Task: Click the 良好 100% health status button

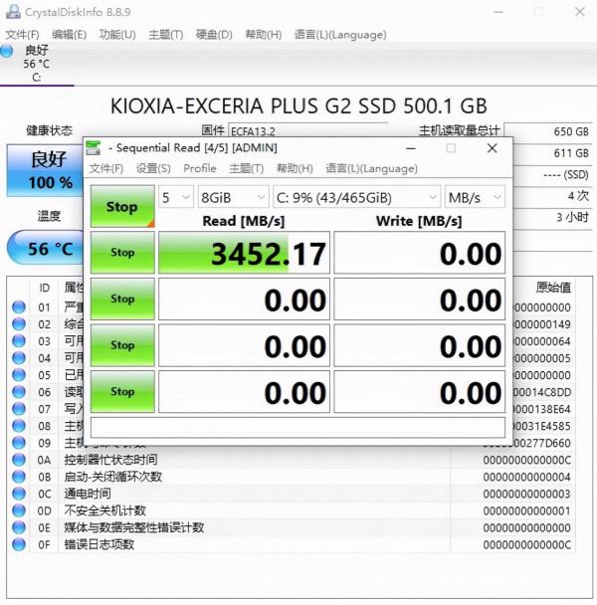Action: (x=42, y=171)
